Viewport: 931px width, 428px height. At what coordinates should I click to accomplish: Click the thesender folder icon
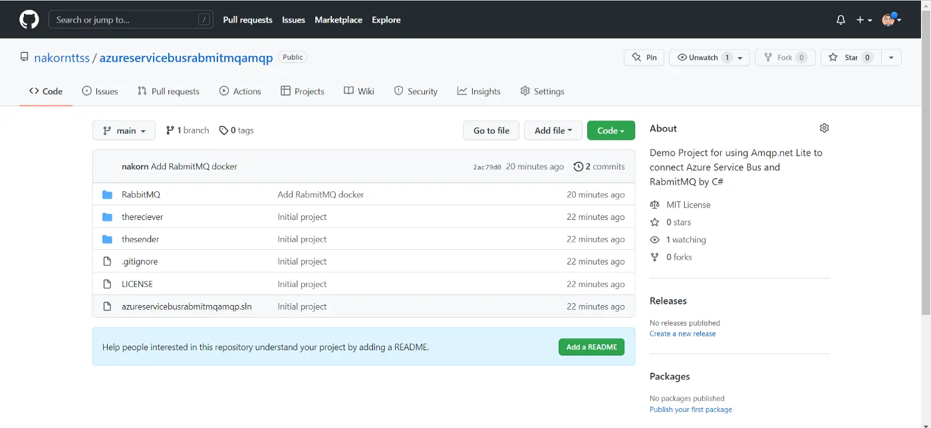pos(107,239)
